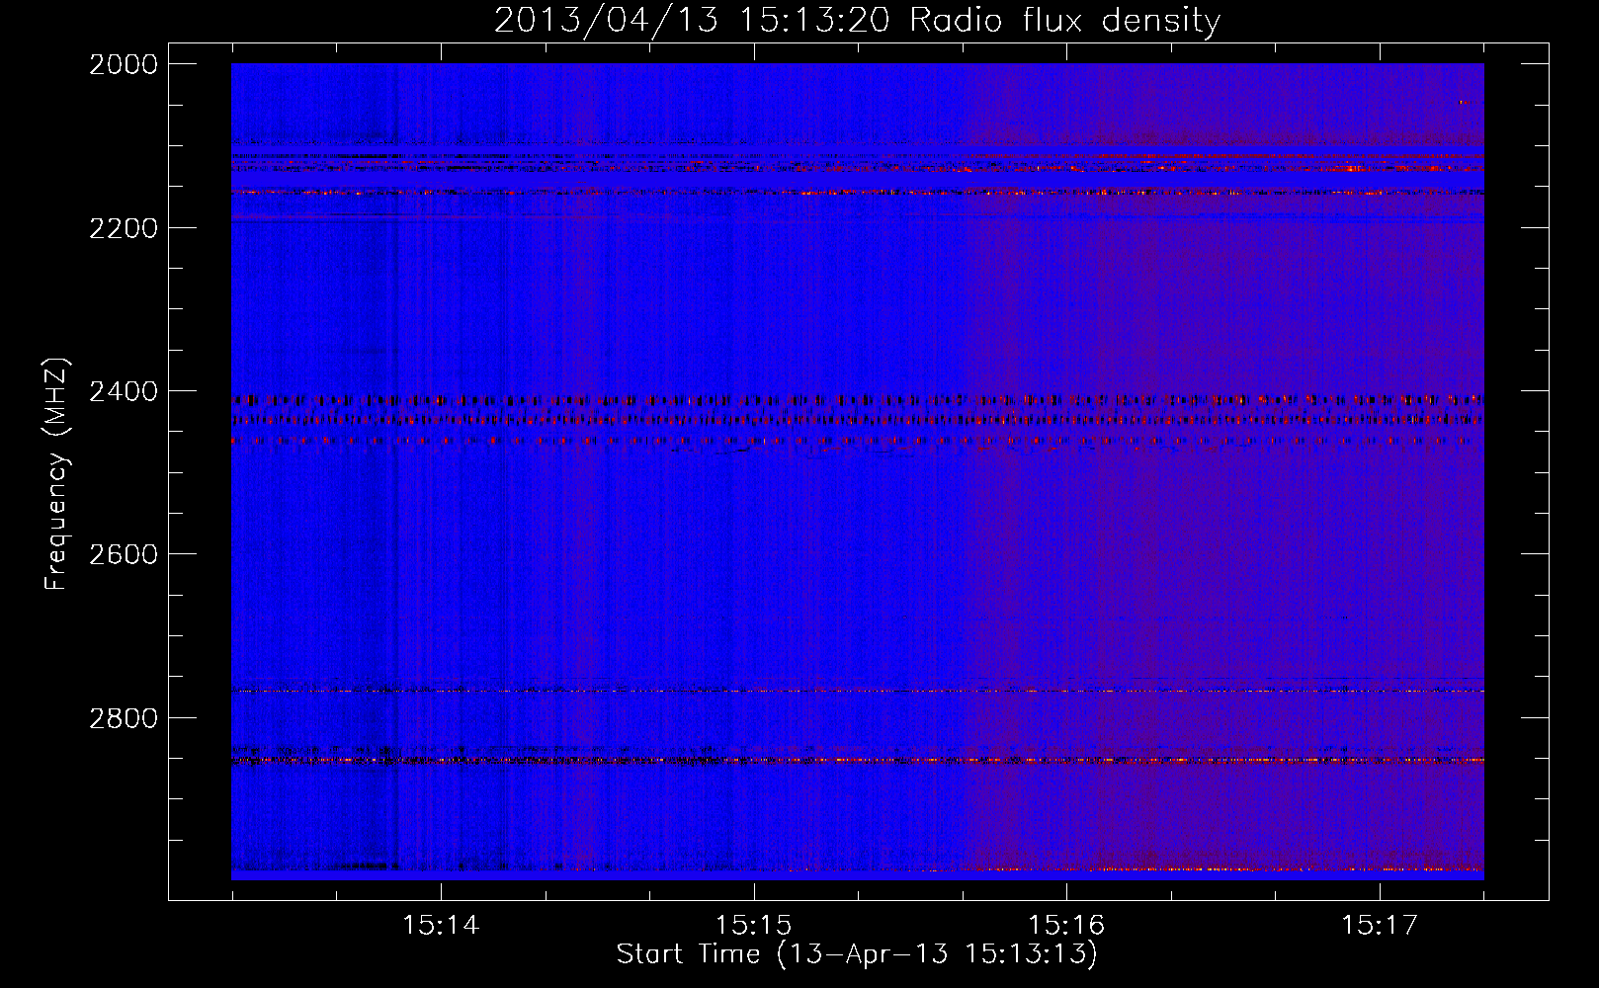This screenshot has height=988, width=1599.
Task: Click the 2800 frequency tick label
Action: click(124, 718)
